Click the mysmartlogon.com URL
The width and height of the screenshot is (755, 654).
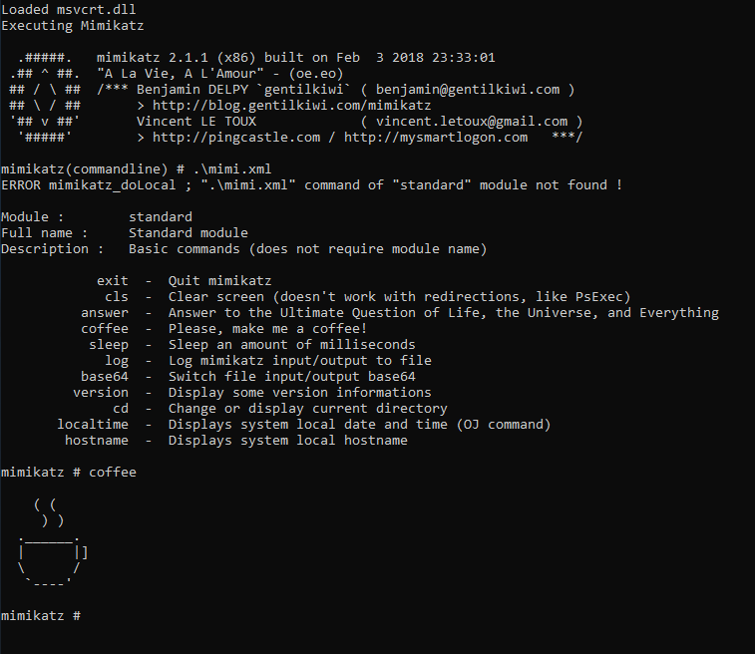coord(436,137)
